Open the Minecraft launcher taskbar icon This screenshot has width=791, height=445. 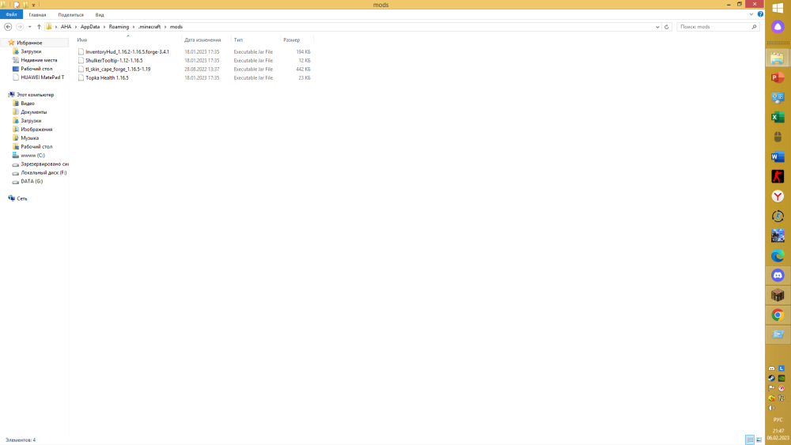[778, 296]
